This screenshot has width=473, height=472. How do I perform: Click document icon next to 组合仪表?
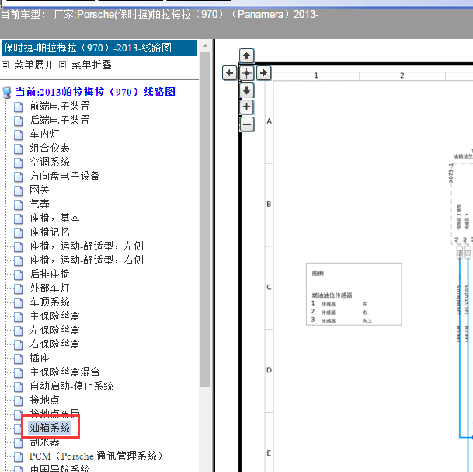(x=19, y=149)
